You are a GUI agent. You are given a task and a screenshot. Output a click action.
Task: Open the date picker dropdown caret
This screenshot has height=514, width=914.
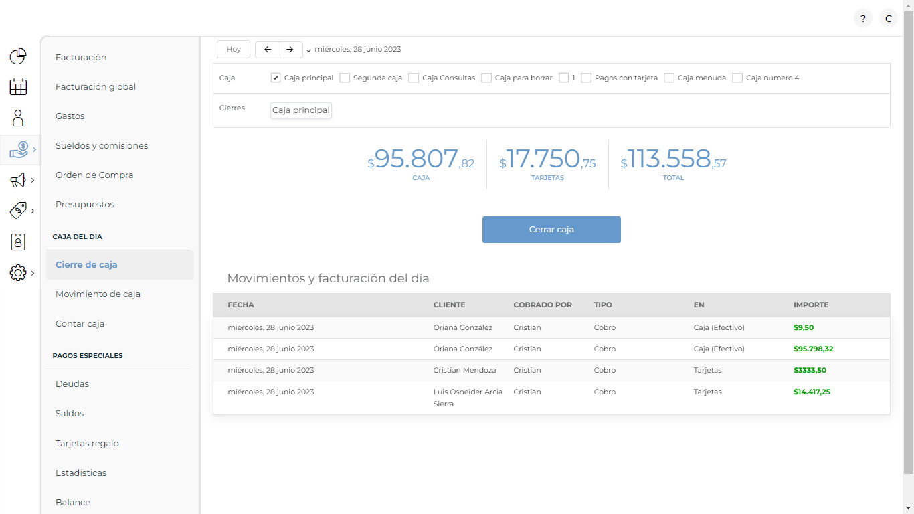click(308, 50)
